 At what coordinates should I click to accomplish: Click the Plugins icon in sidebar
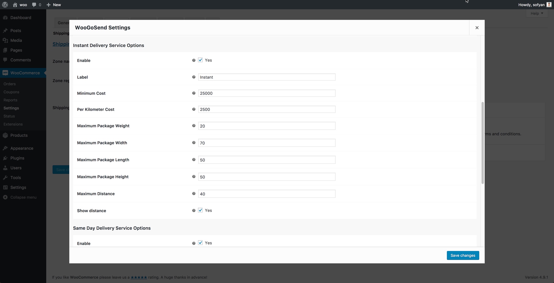(x=5, y=158)
